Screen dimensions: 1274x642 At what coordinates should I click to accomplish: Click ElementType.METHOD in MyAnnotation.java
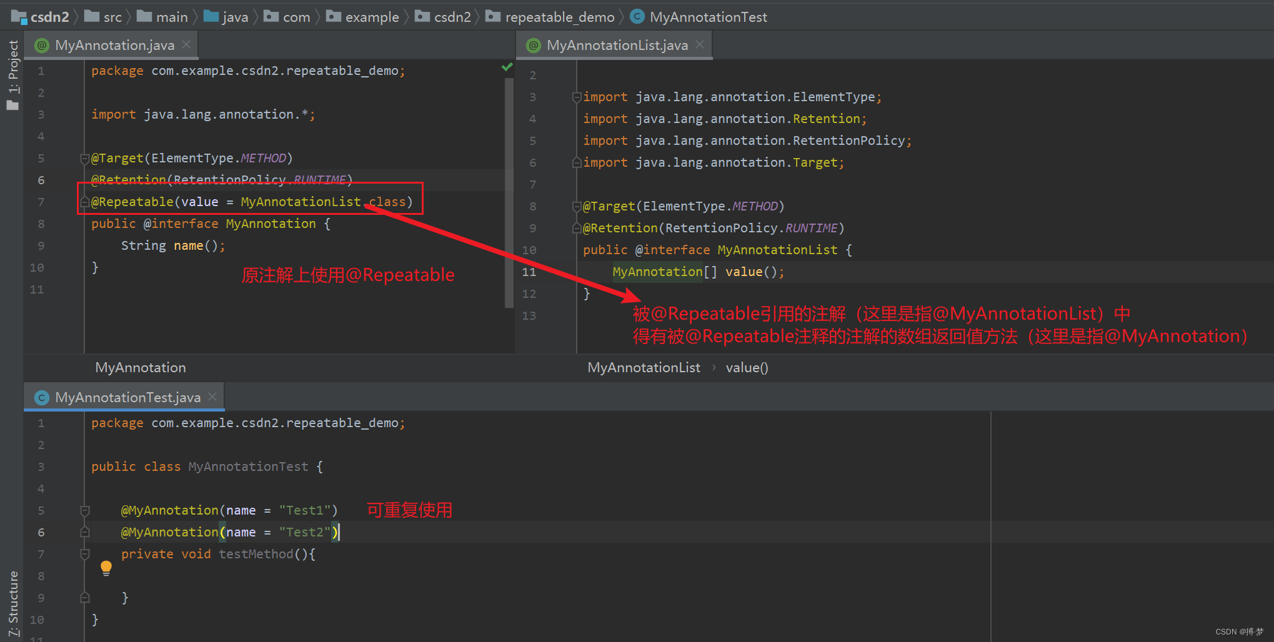pos(219,158)
